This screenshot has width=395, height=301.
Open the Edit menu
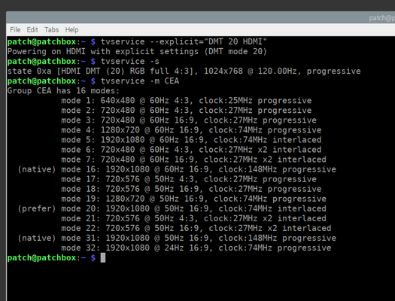pos(32,29)
